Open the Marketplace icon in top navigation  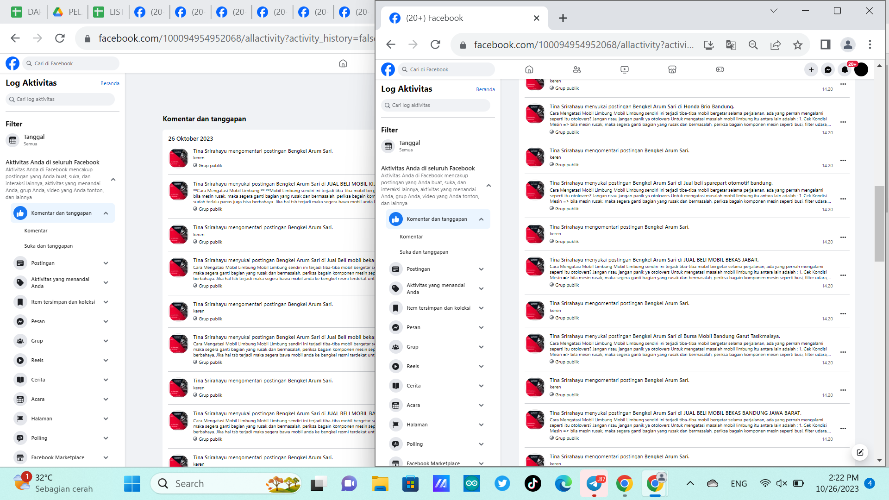pyautogui.click(x=672, y=69)
